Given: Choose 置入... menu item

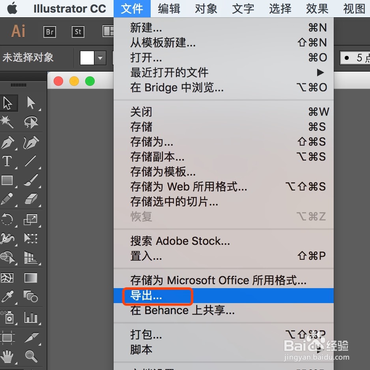Looking at the screenshot, I should tap(224, 256).
